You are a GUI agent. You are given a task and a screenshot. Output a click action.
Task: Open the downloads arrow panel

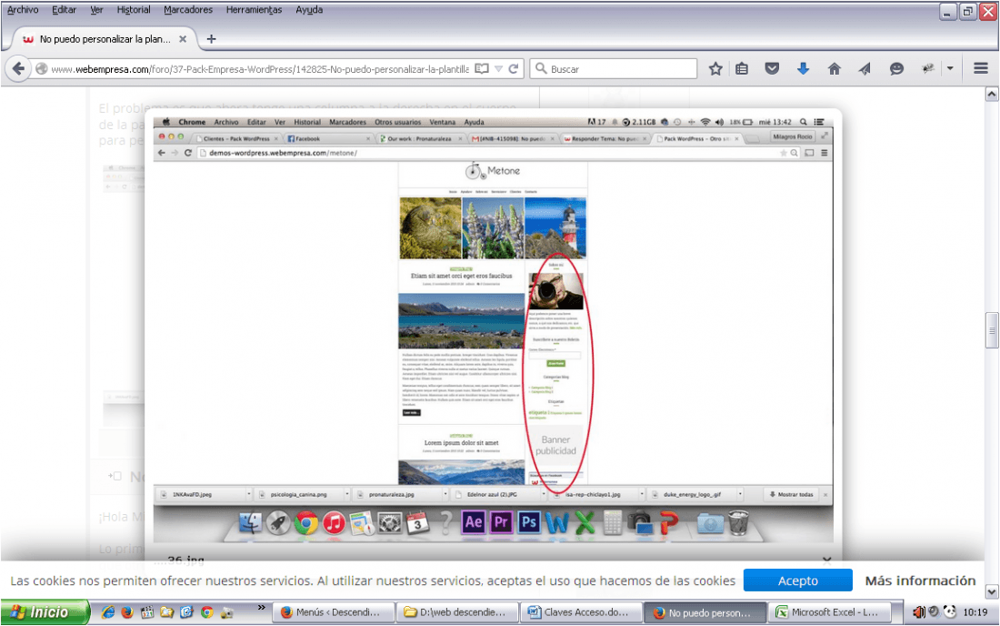click(803, 69)
